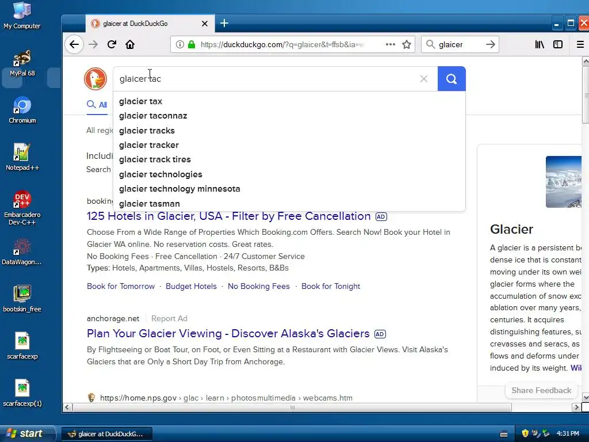Click the magnifier in the browser search box

[x=430, y=44]
